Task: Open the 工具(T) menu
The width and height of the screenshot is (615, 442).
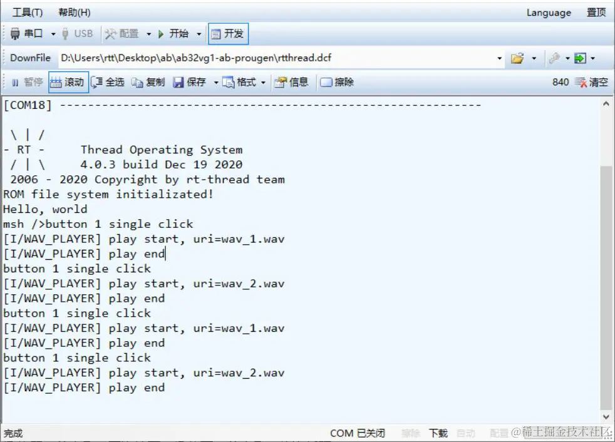Action: point(28,13)
